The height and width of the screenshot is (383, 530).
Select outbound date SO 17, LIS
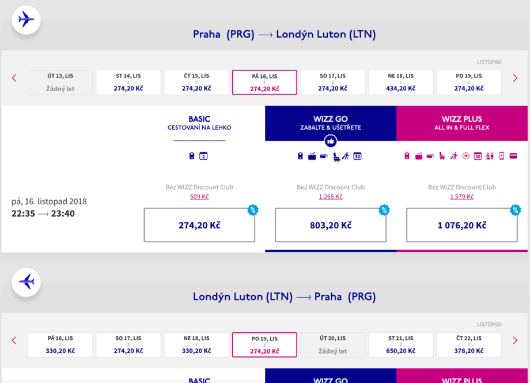332,82
